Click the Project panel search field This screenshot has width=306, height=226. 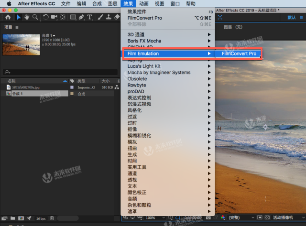pyautogui.click(x=60, y=72)
